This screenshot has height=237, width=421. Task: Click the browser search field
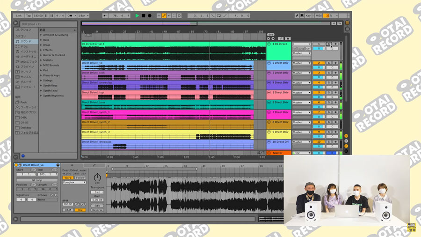point(48,24)
